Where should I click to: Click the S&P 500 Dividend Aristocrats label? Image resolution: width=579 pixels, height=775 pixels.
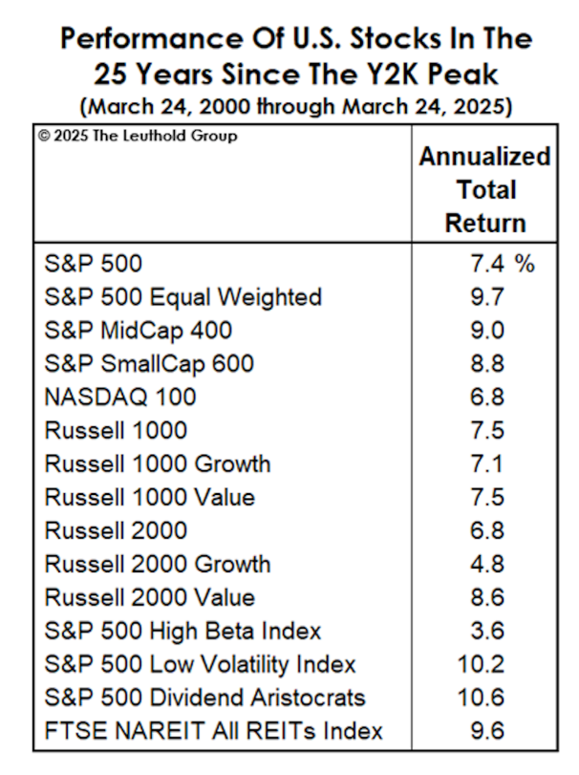click(204, 698)
